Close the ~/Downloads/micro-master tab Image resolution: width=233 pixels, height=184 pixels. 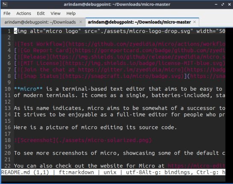195,22
